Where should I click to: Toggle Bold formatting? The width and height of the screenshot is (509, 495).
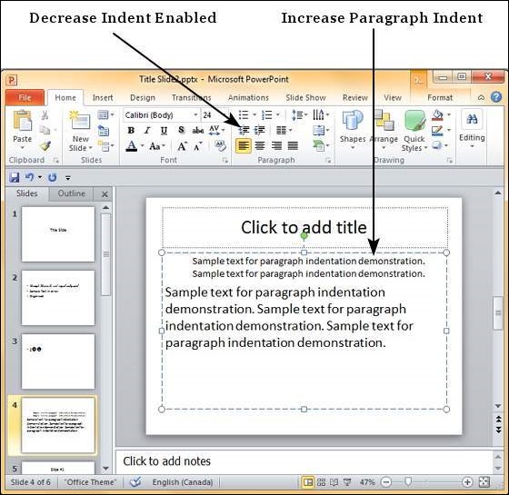pos(131,131)
